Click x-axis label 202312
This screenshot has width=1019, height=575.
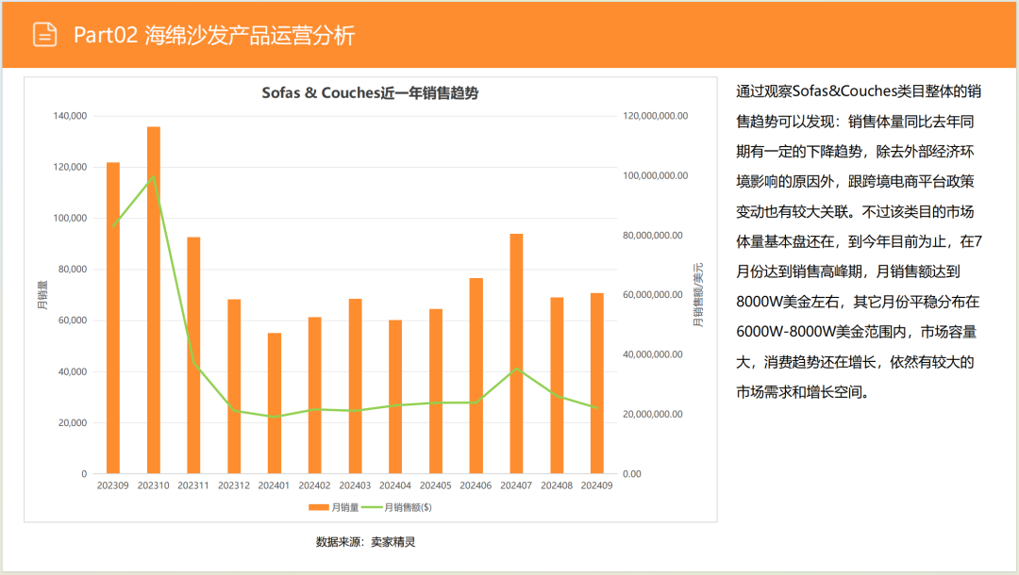[234, 485]
